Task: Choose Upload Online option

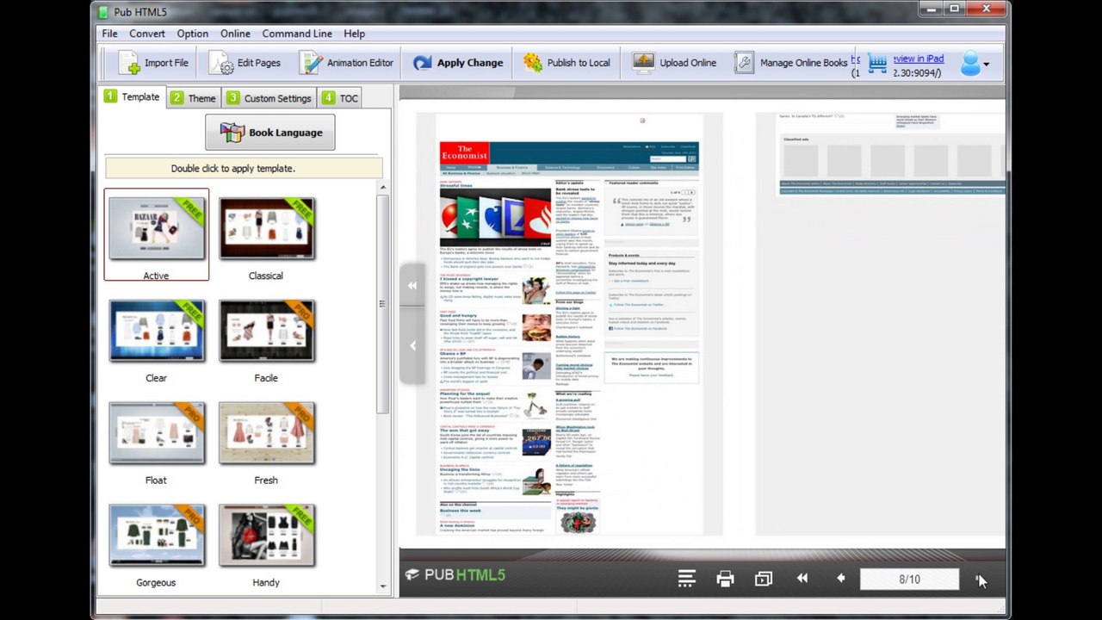Action: point(674,63)
